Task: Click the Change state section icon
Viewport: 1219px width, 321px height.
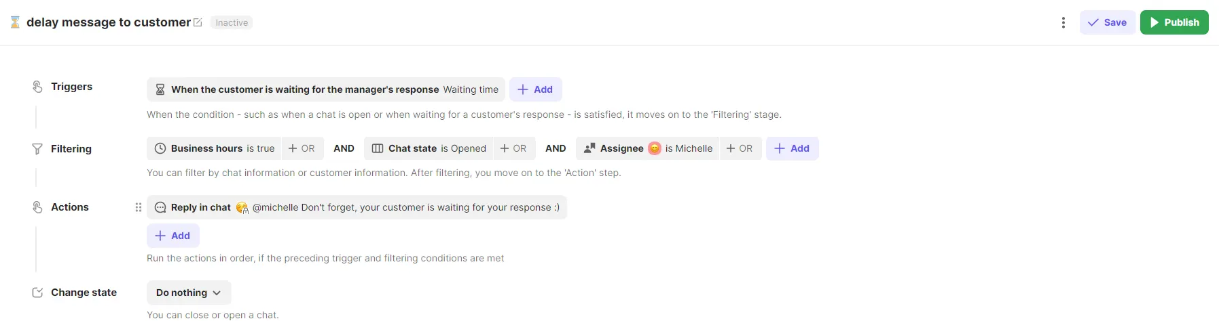Action: pyautogui.click(x=37, y=293)
